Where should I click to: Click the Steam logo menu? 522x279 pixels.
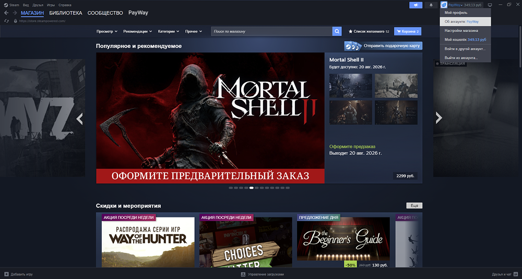(6, 5)
